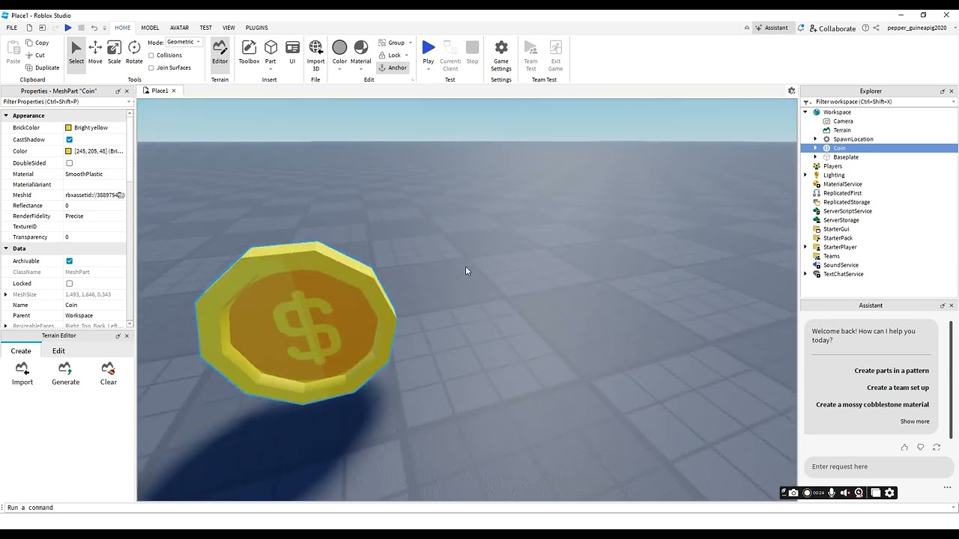Viewport: 959px width, 539px height.
Task: Open the Toolbox
Action: click(249, 52)
